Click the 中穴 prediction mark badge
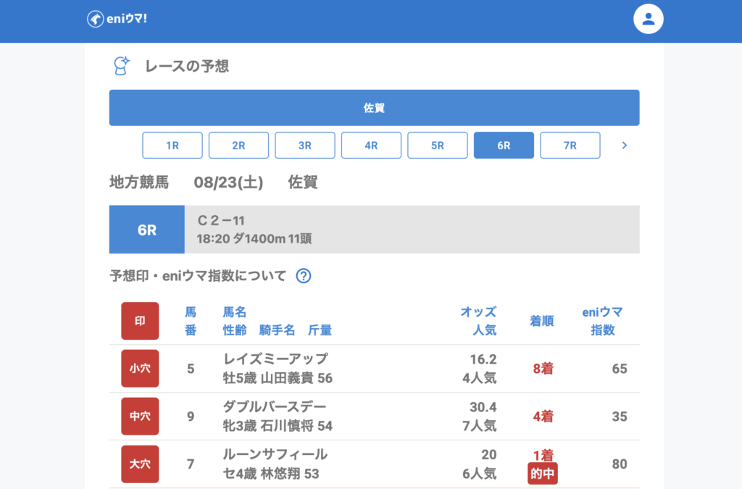This screenshot has width=742, height=489. coord(140,417)
